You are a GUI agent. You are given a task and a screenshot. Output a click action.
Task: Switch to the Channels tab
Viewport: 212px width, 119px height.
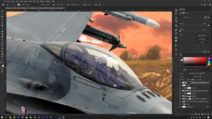190,70
